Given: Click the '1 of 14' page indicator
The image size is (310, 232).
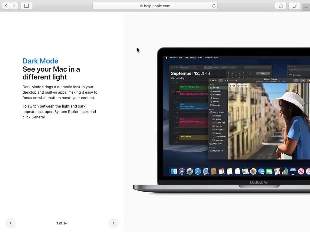Looking at the screenshot, I should pyautogui.click(x=62, y=223).
